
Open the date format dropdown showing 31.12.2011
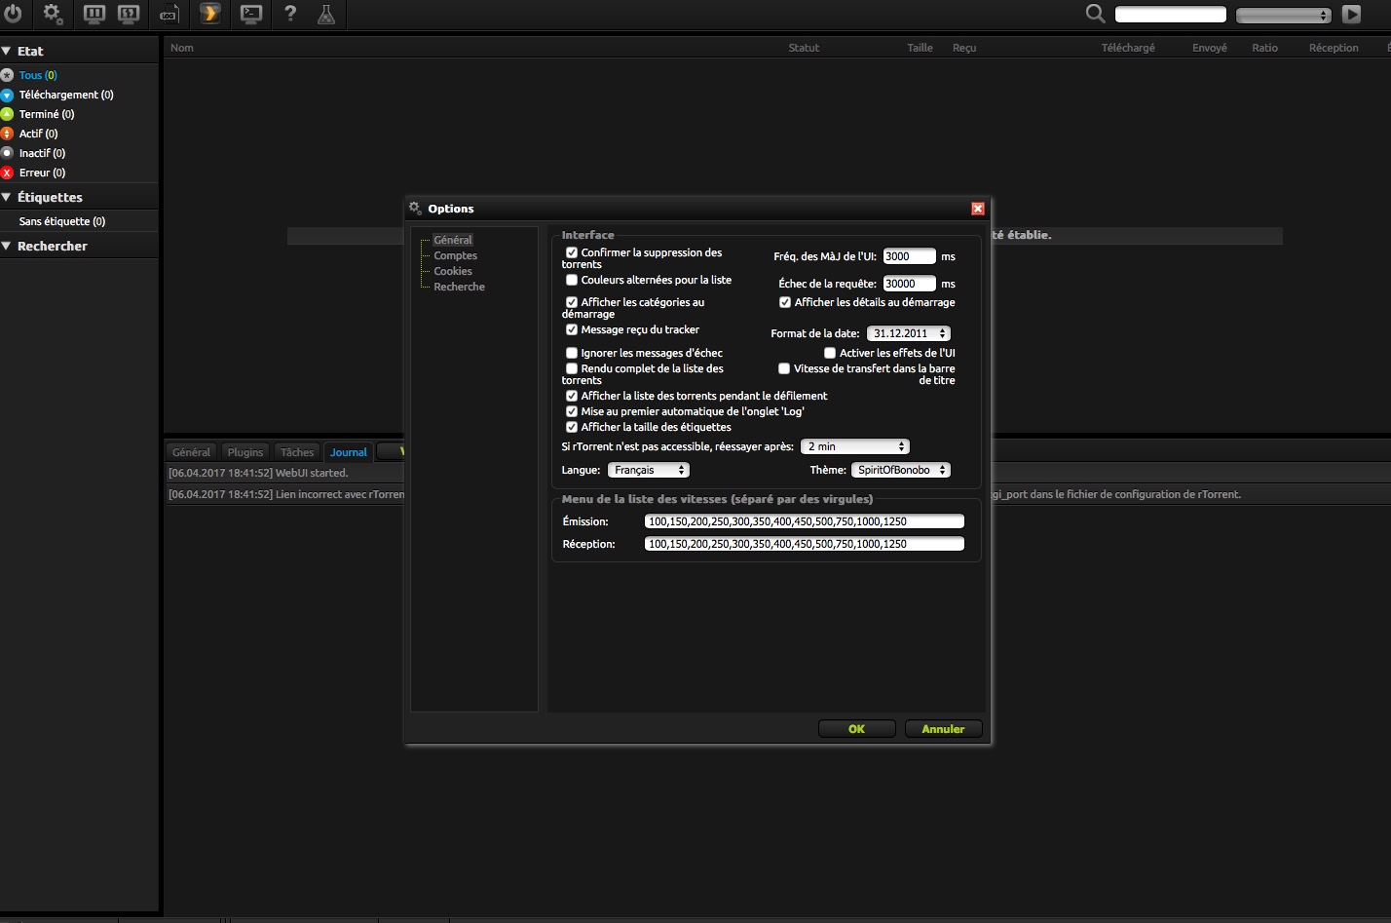click(x=909, y=333)
